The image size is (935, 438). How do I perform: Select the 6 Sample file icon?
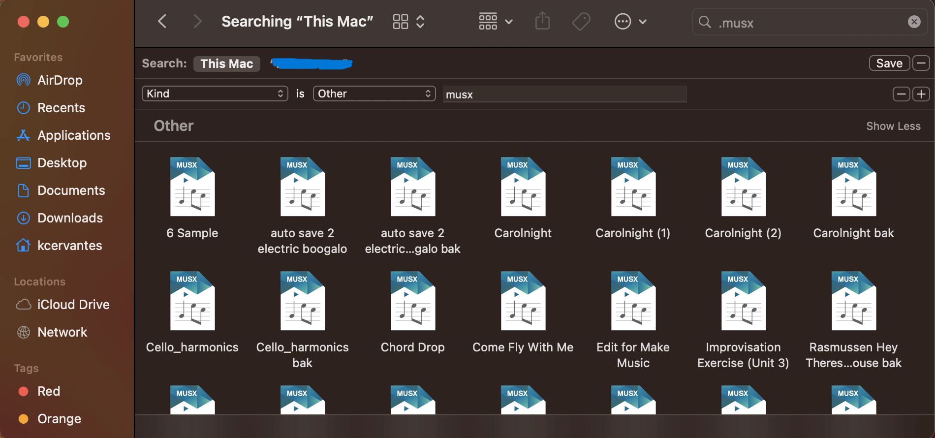click(x=192, y=187)
